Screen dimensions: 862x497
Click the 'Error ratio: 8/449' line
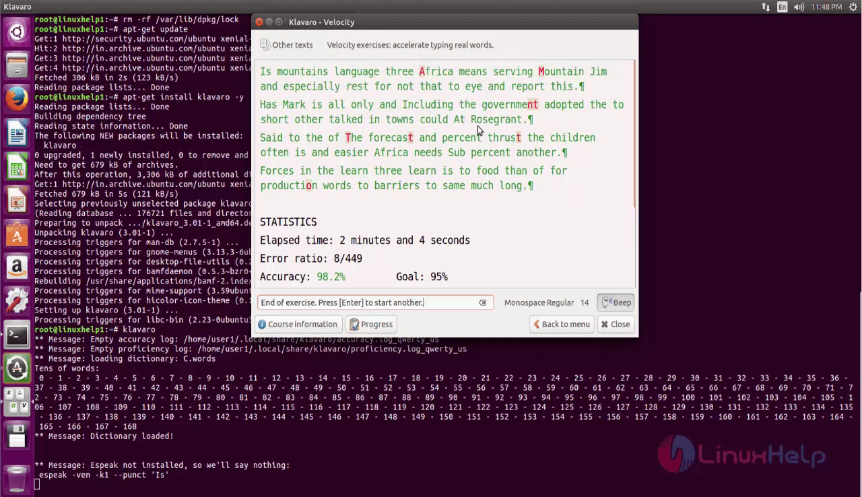point(311,259)
